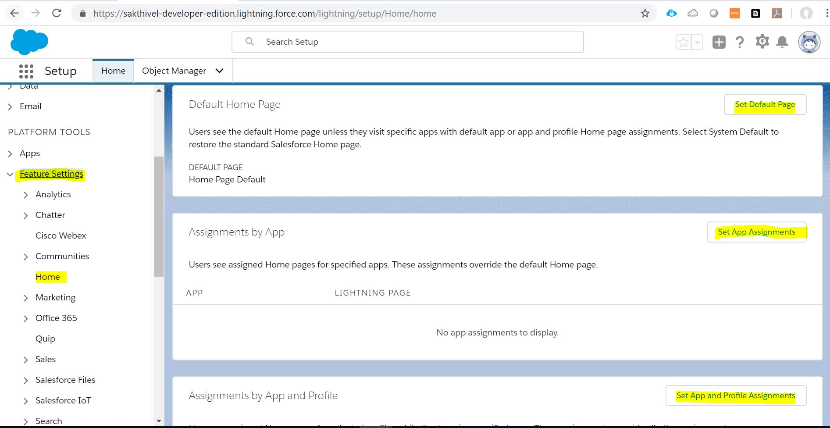Open the Adobe Acrobat extension icon
This screenshot has width=830, height=428.
tap(776, 13)
